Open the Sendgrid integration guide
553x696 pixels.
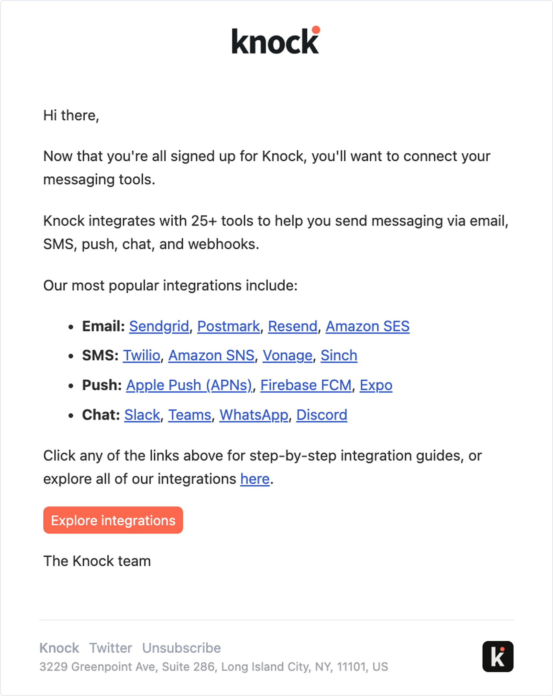[x=159, y=326]
